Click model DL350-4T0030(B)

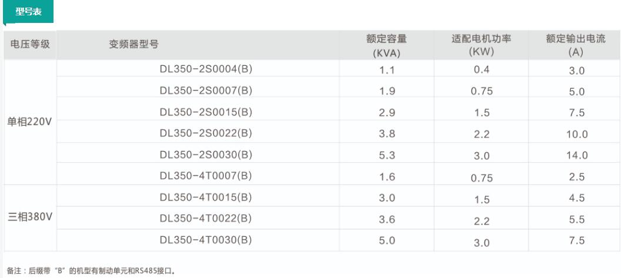(x=206, y=240)
